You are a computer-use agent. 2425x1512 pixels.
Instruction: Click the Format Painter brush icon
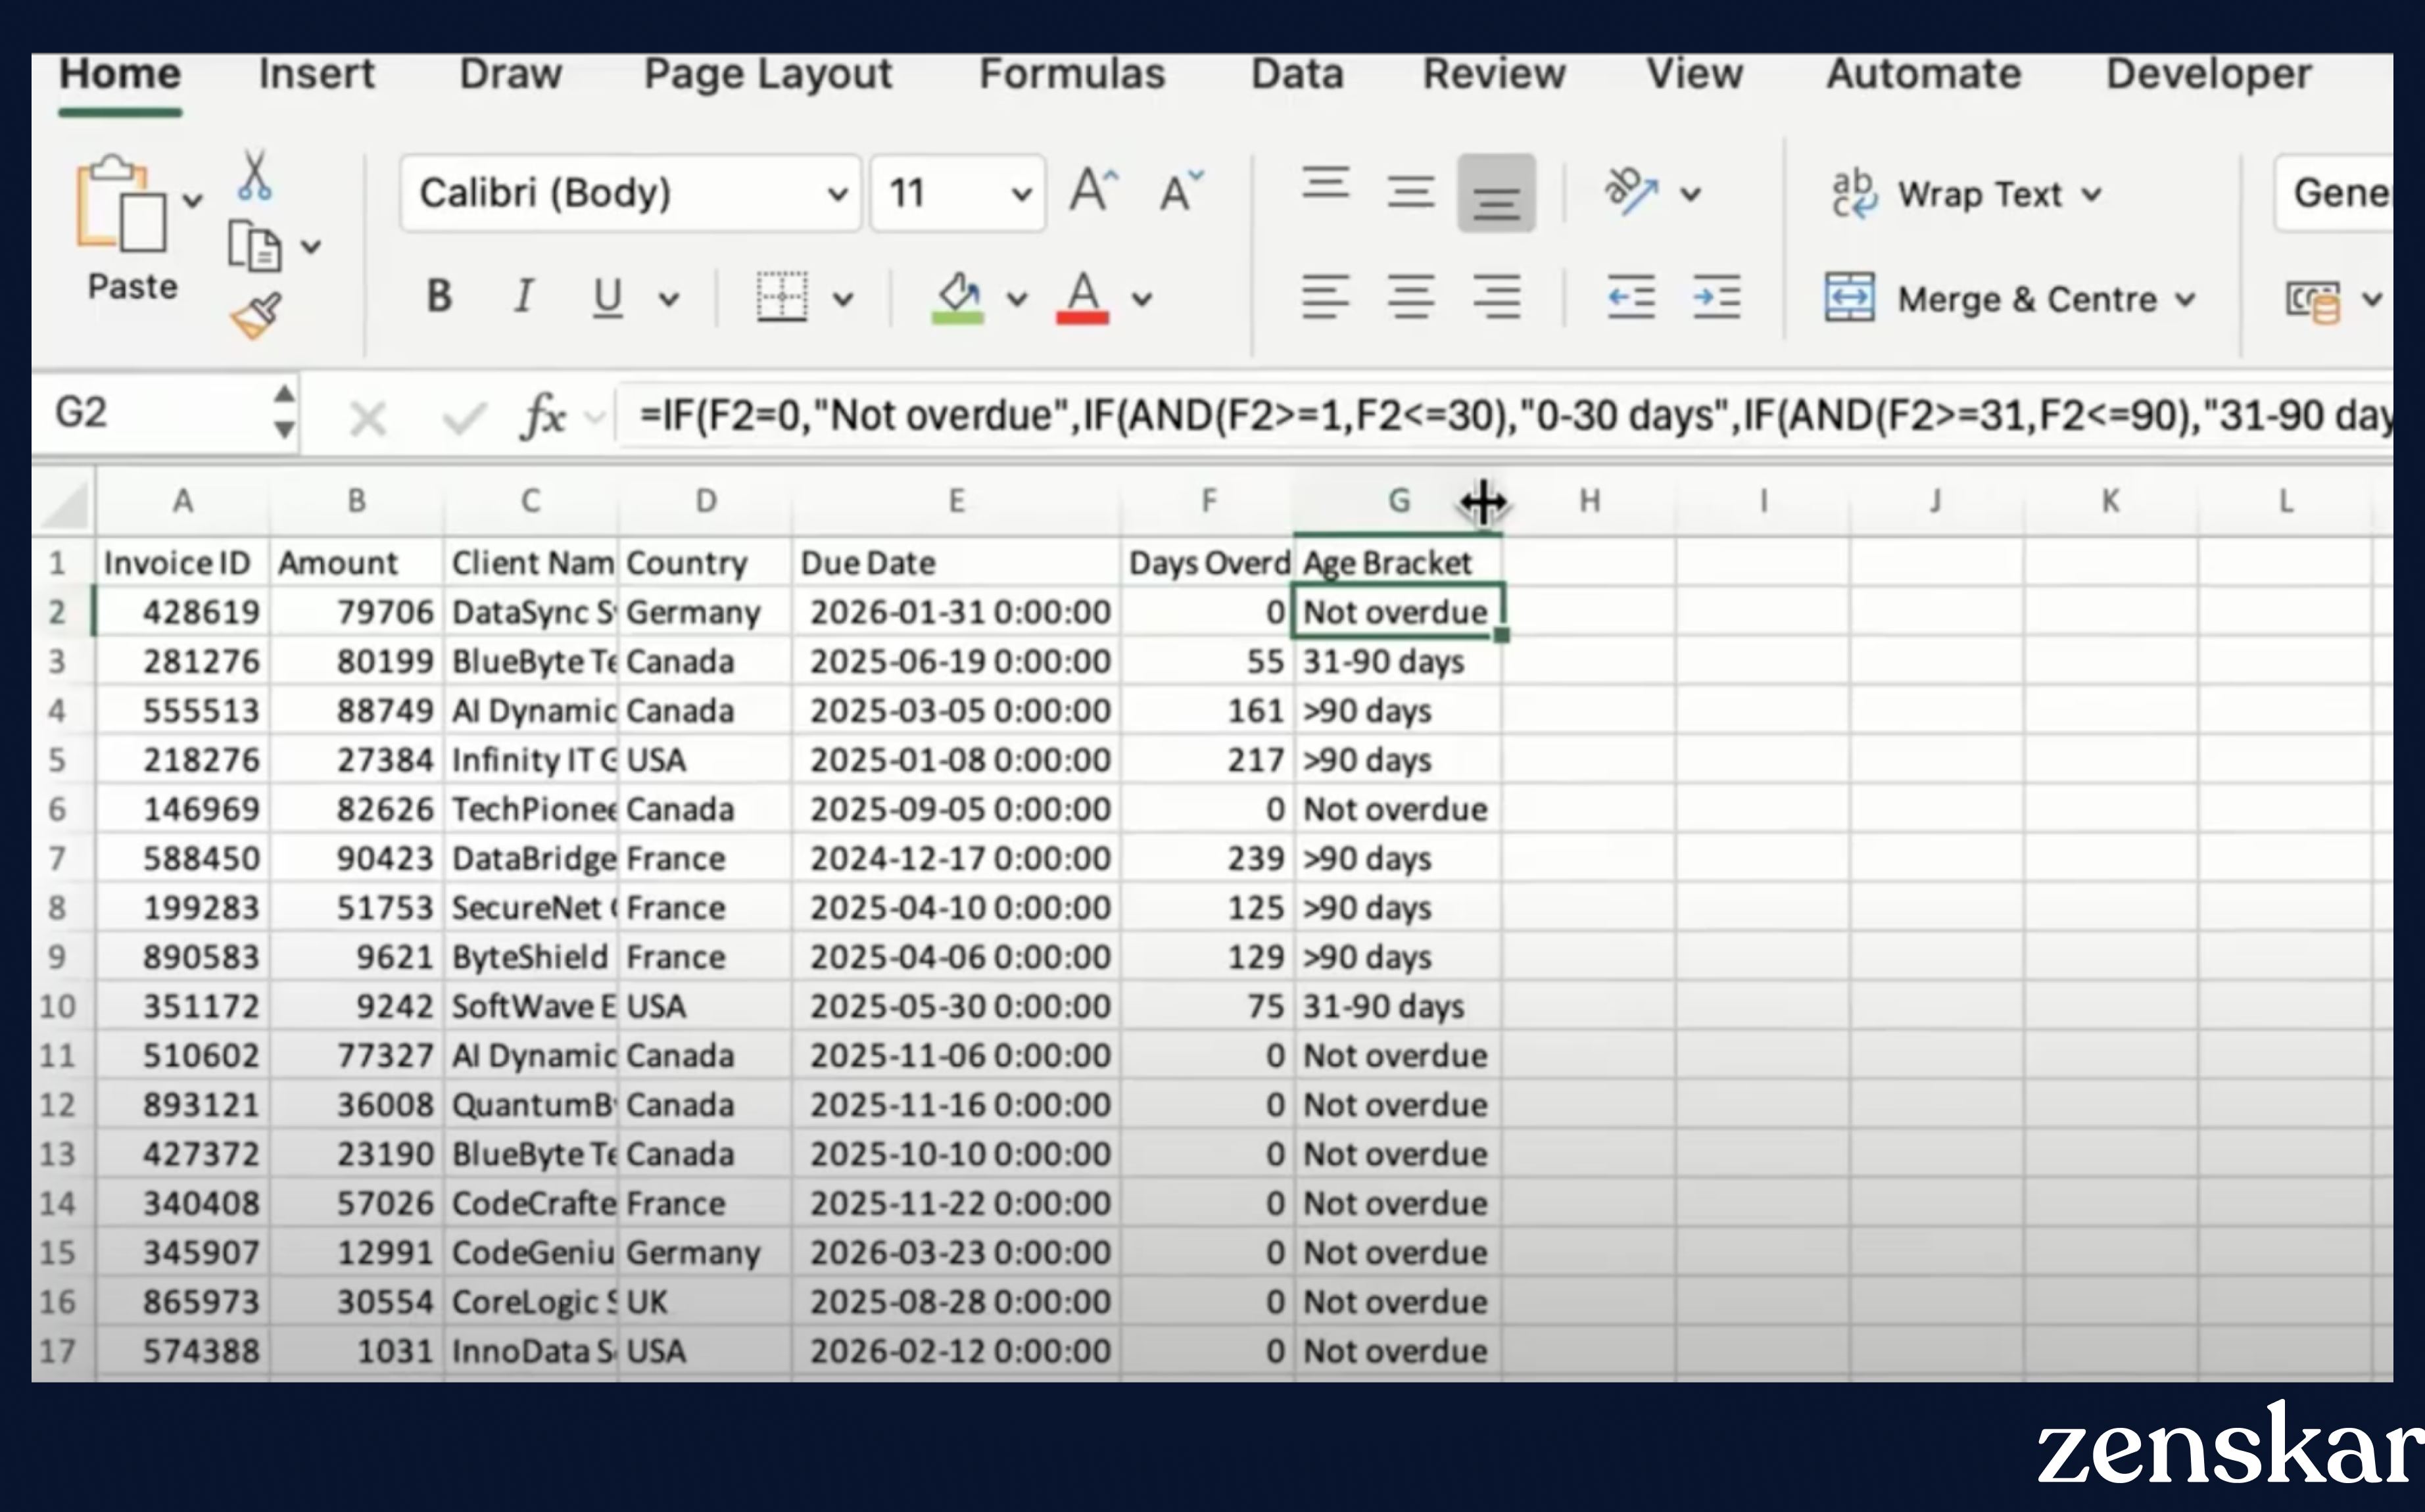256,316
